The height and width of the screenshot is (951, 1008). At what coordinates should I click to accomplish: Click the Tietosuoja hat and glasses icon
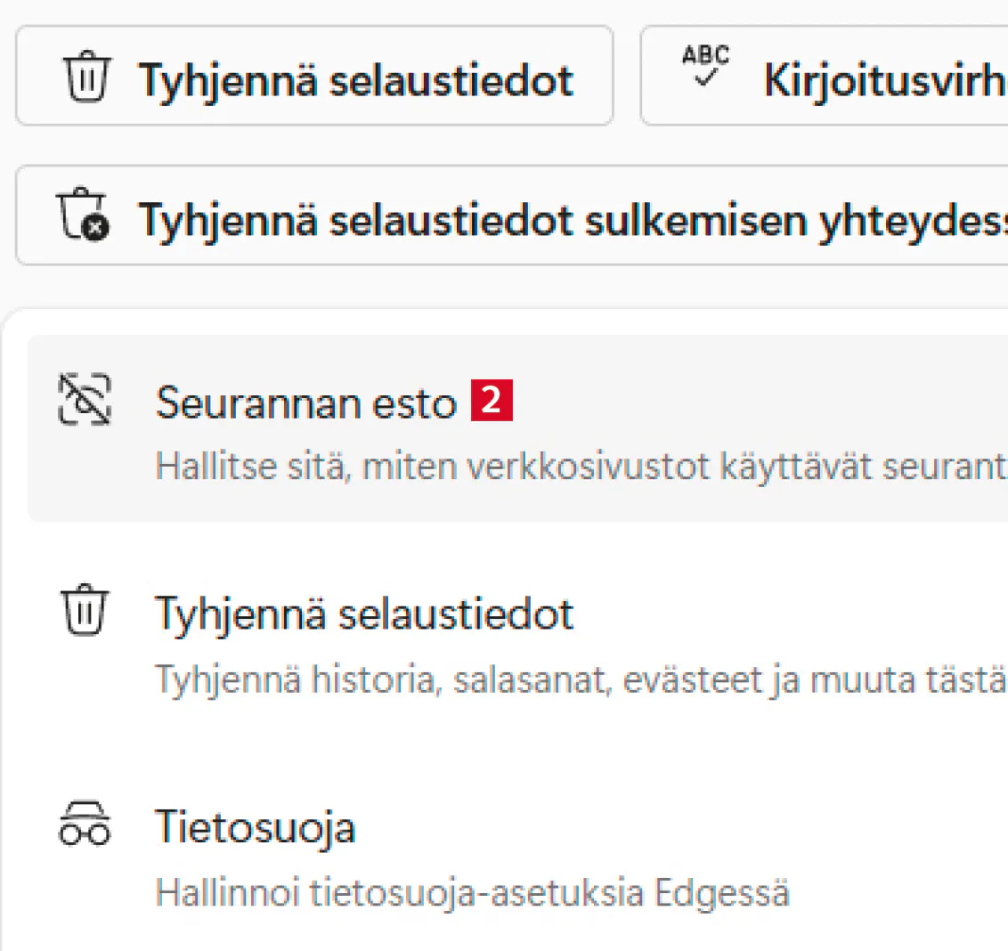click(x=85, y=824)
